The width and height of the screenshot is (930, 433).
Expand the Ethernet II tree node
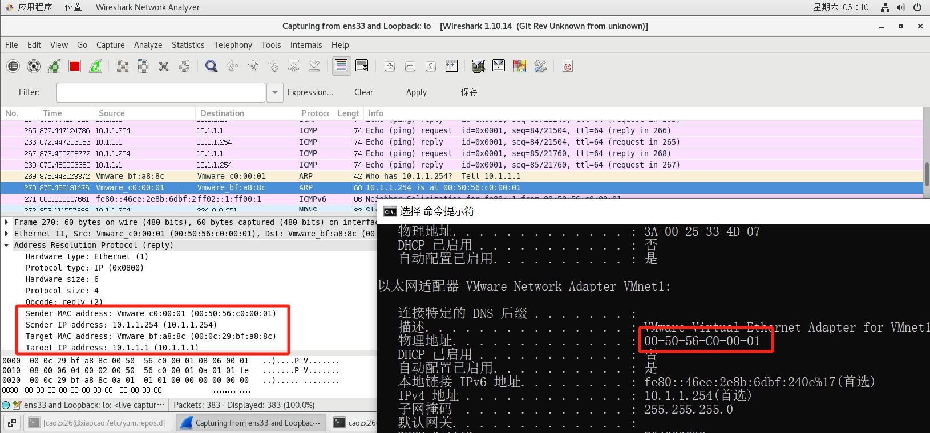click(6, 234)
